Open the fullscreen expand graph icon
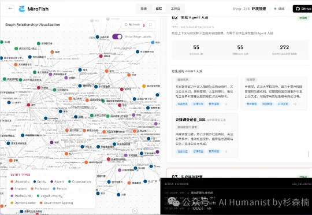The height and width of the screenshot is (215, 312). coord(150,25)
